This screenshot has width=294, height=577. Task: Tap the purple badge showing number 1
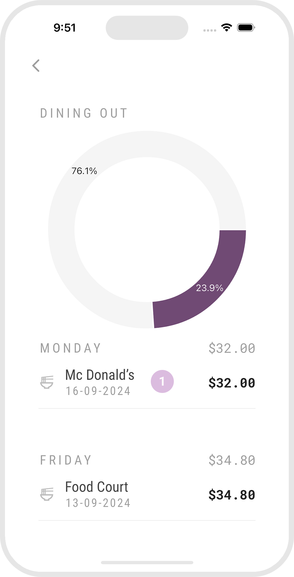[x=162, y=381]
